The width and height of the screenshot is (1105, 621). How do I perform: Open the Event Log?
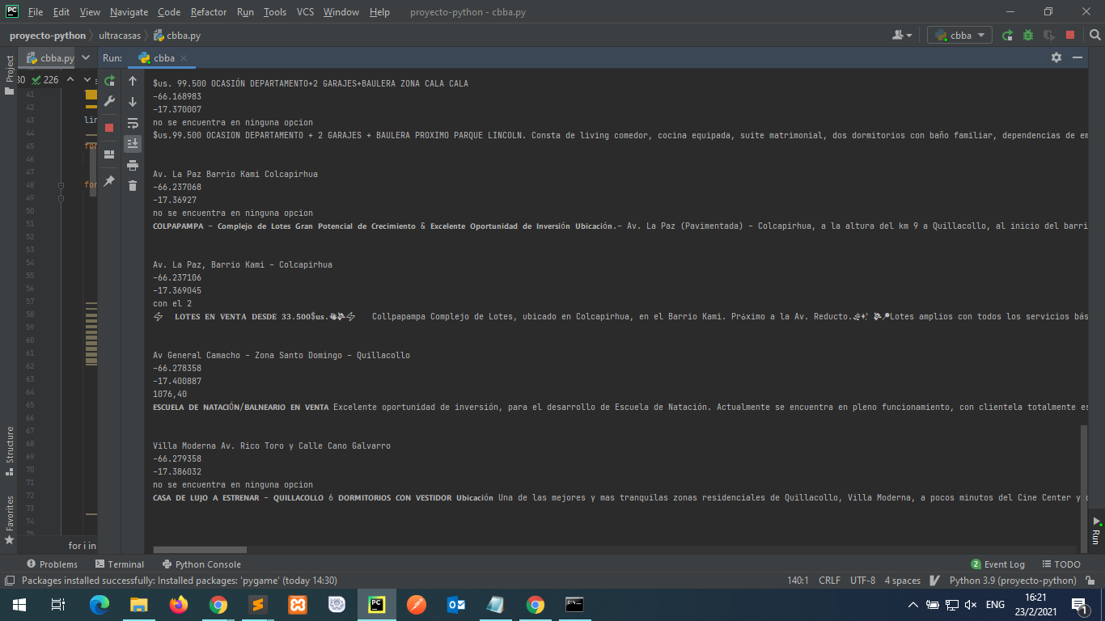(997, 564)
